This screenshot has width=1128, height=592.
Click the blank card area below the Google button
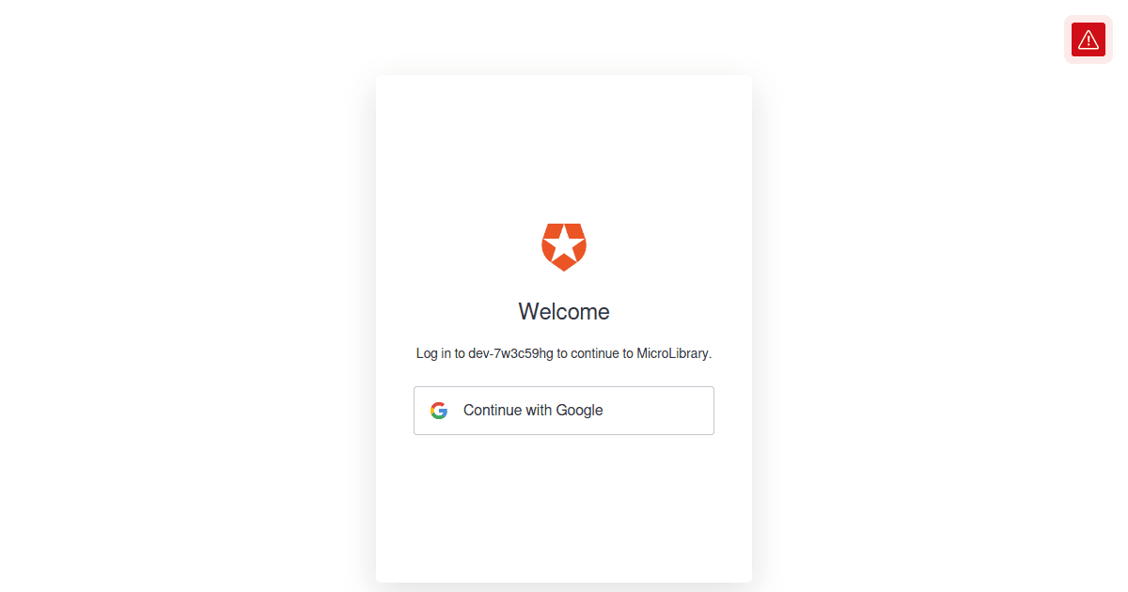click(x=564, y=507)
